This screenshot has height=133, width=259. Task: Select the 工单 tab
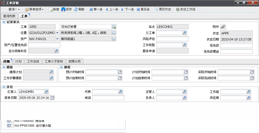click(x=24, y=16)
